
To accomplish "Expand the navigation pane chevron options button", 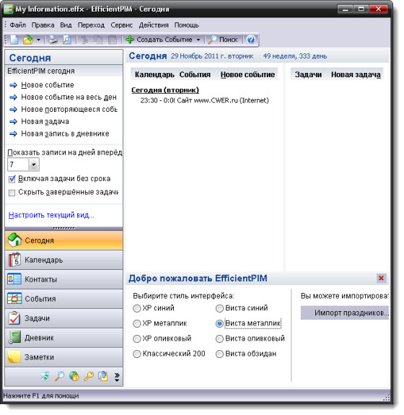I will tap(117, 377).
